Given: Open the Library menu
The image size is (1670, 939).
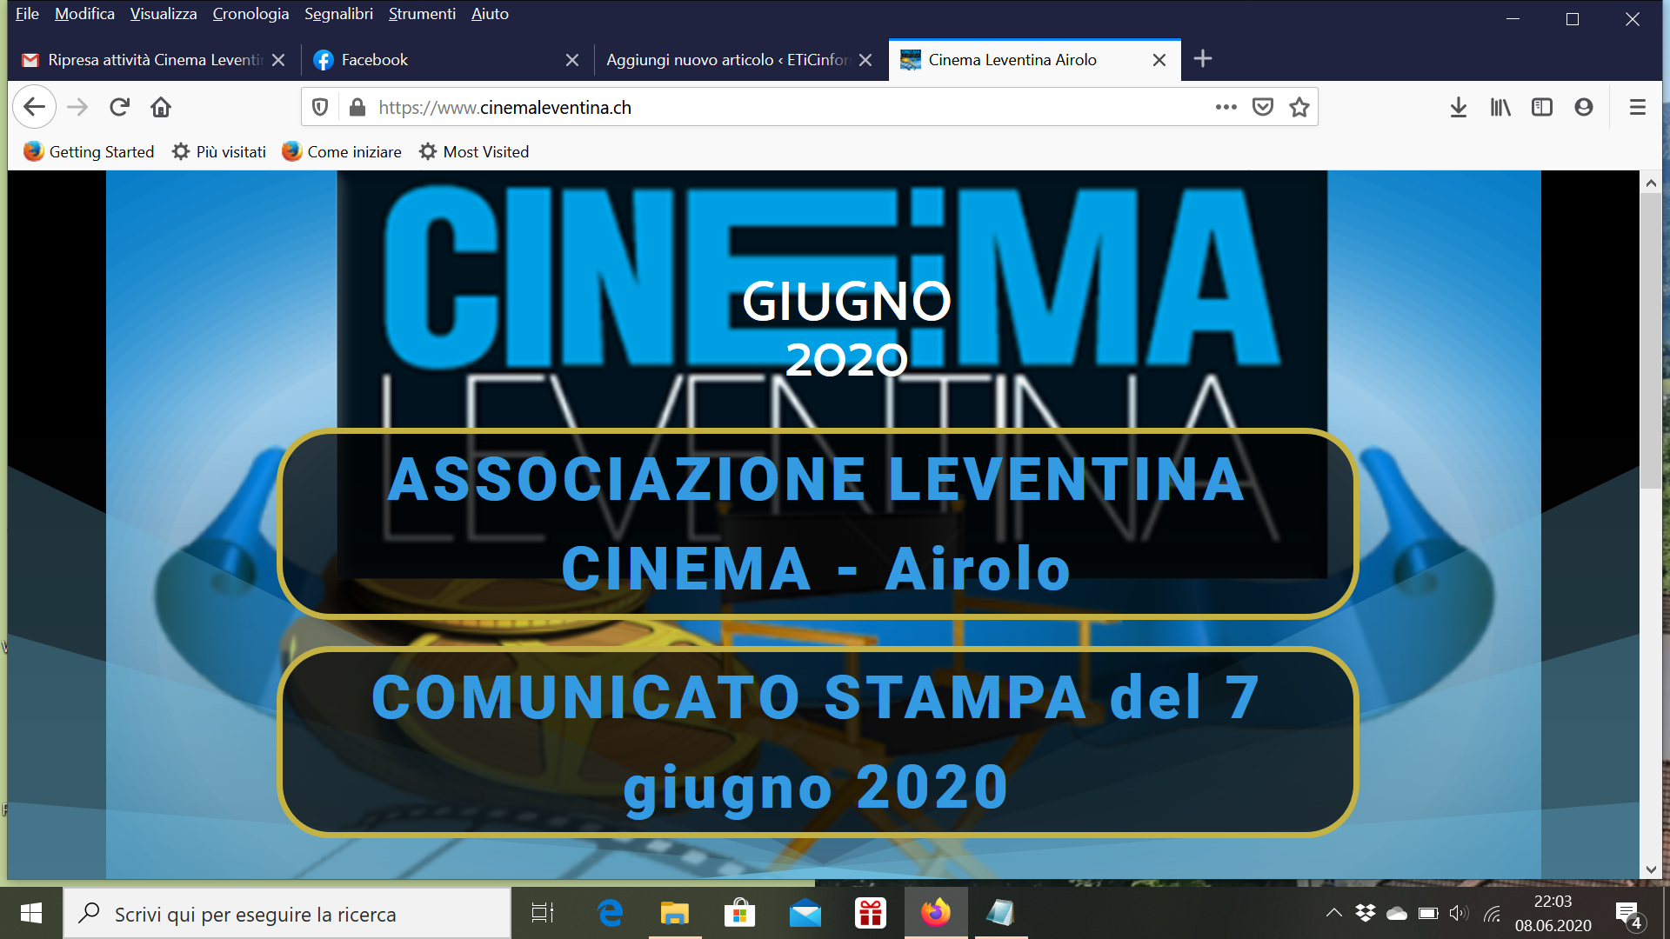Looking at the screenshot, I should [1500, 107].
